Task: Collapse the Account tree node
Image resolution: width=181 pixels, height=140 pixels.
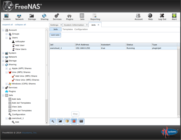Action: point(3,30)
